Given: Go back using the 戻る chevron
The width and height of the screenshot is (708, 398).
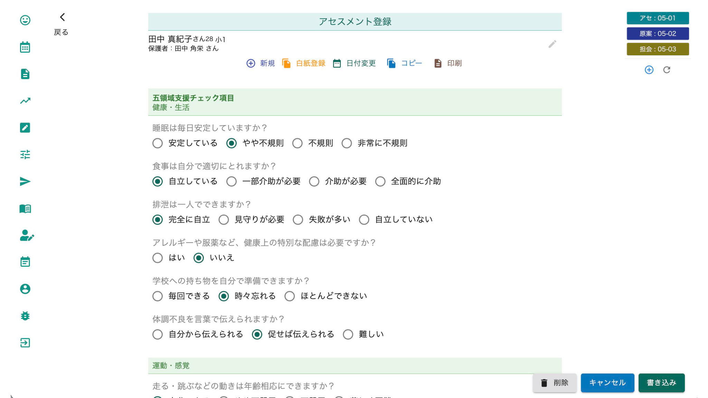Looking at the screenshot, I should coord(62,17).
